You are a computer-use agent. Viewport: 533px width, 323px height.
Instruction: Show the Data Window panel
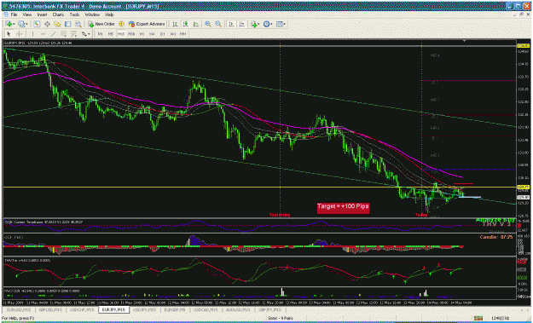point(47,24)
